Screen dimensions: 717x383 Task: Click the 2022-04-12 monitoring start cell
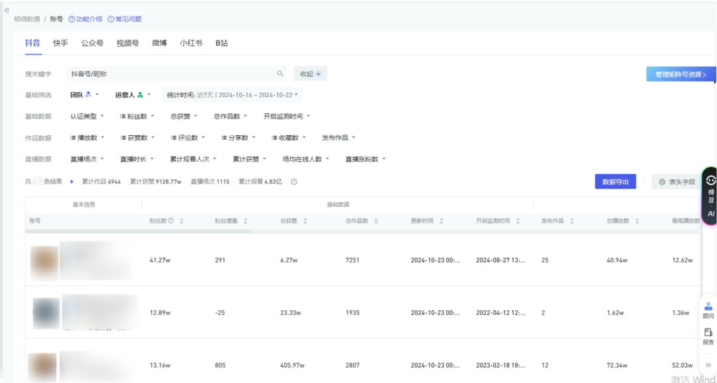pos(501,313)
